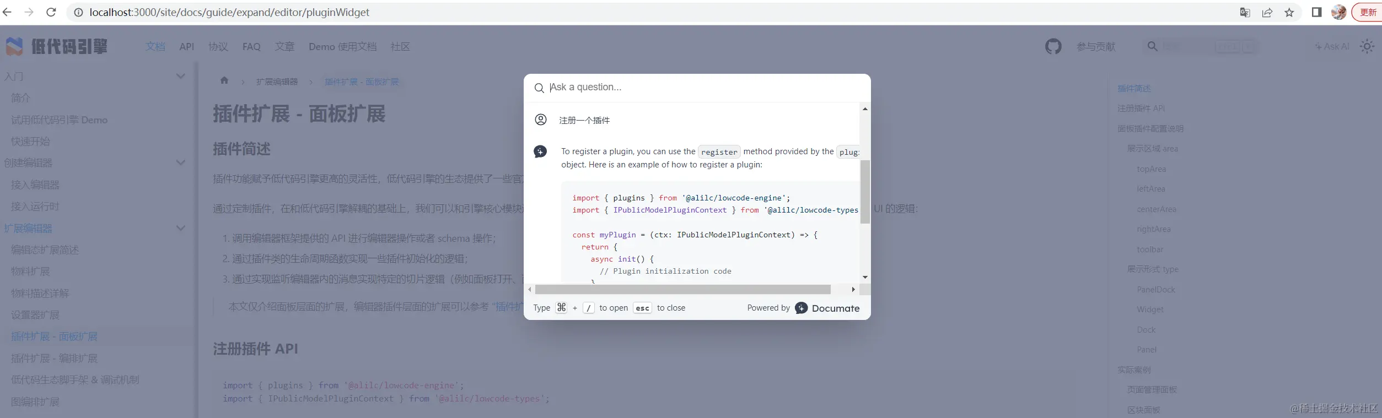Collapse the 扩展编辑器 sidebar category

(180, 228)
